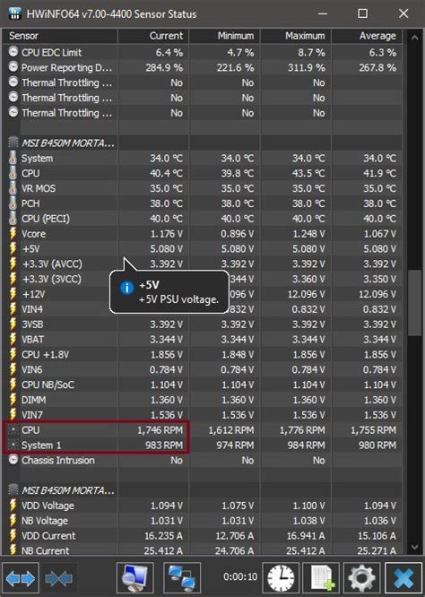The height and width of the screenshot is (597, 425).
Task: Click the expand/collapse columns arrows button
Action: point(21,578)
